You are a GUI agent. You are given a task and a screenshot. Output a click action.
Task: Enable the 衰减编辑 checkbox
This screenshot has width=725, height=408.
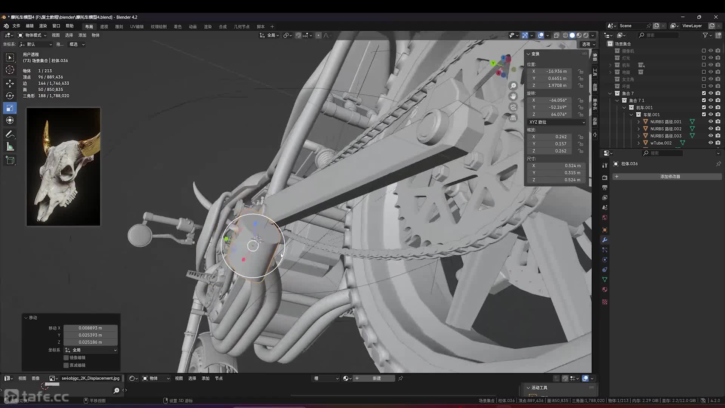[66, 365]
